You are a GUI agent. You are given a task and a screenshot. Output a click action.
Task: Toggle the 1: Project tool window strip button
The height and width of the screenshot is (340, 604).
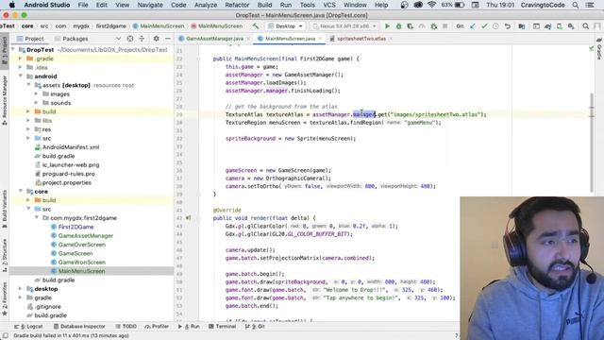coord(4,52)
